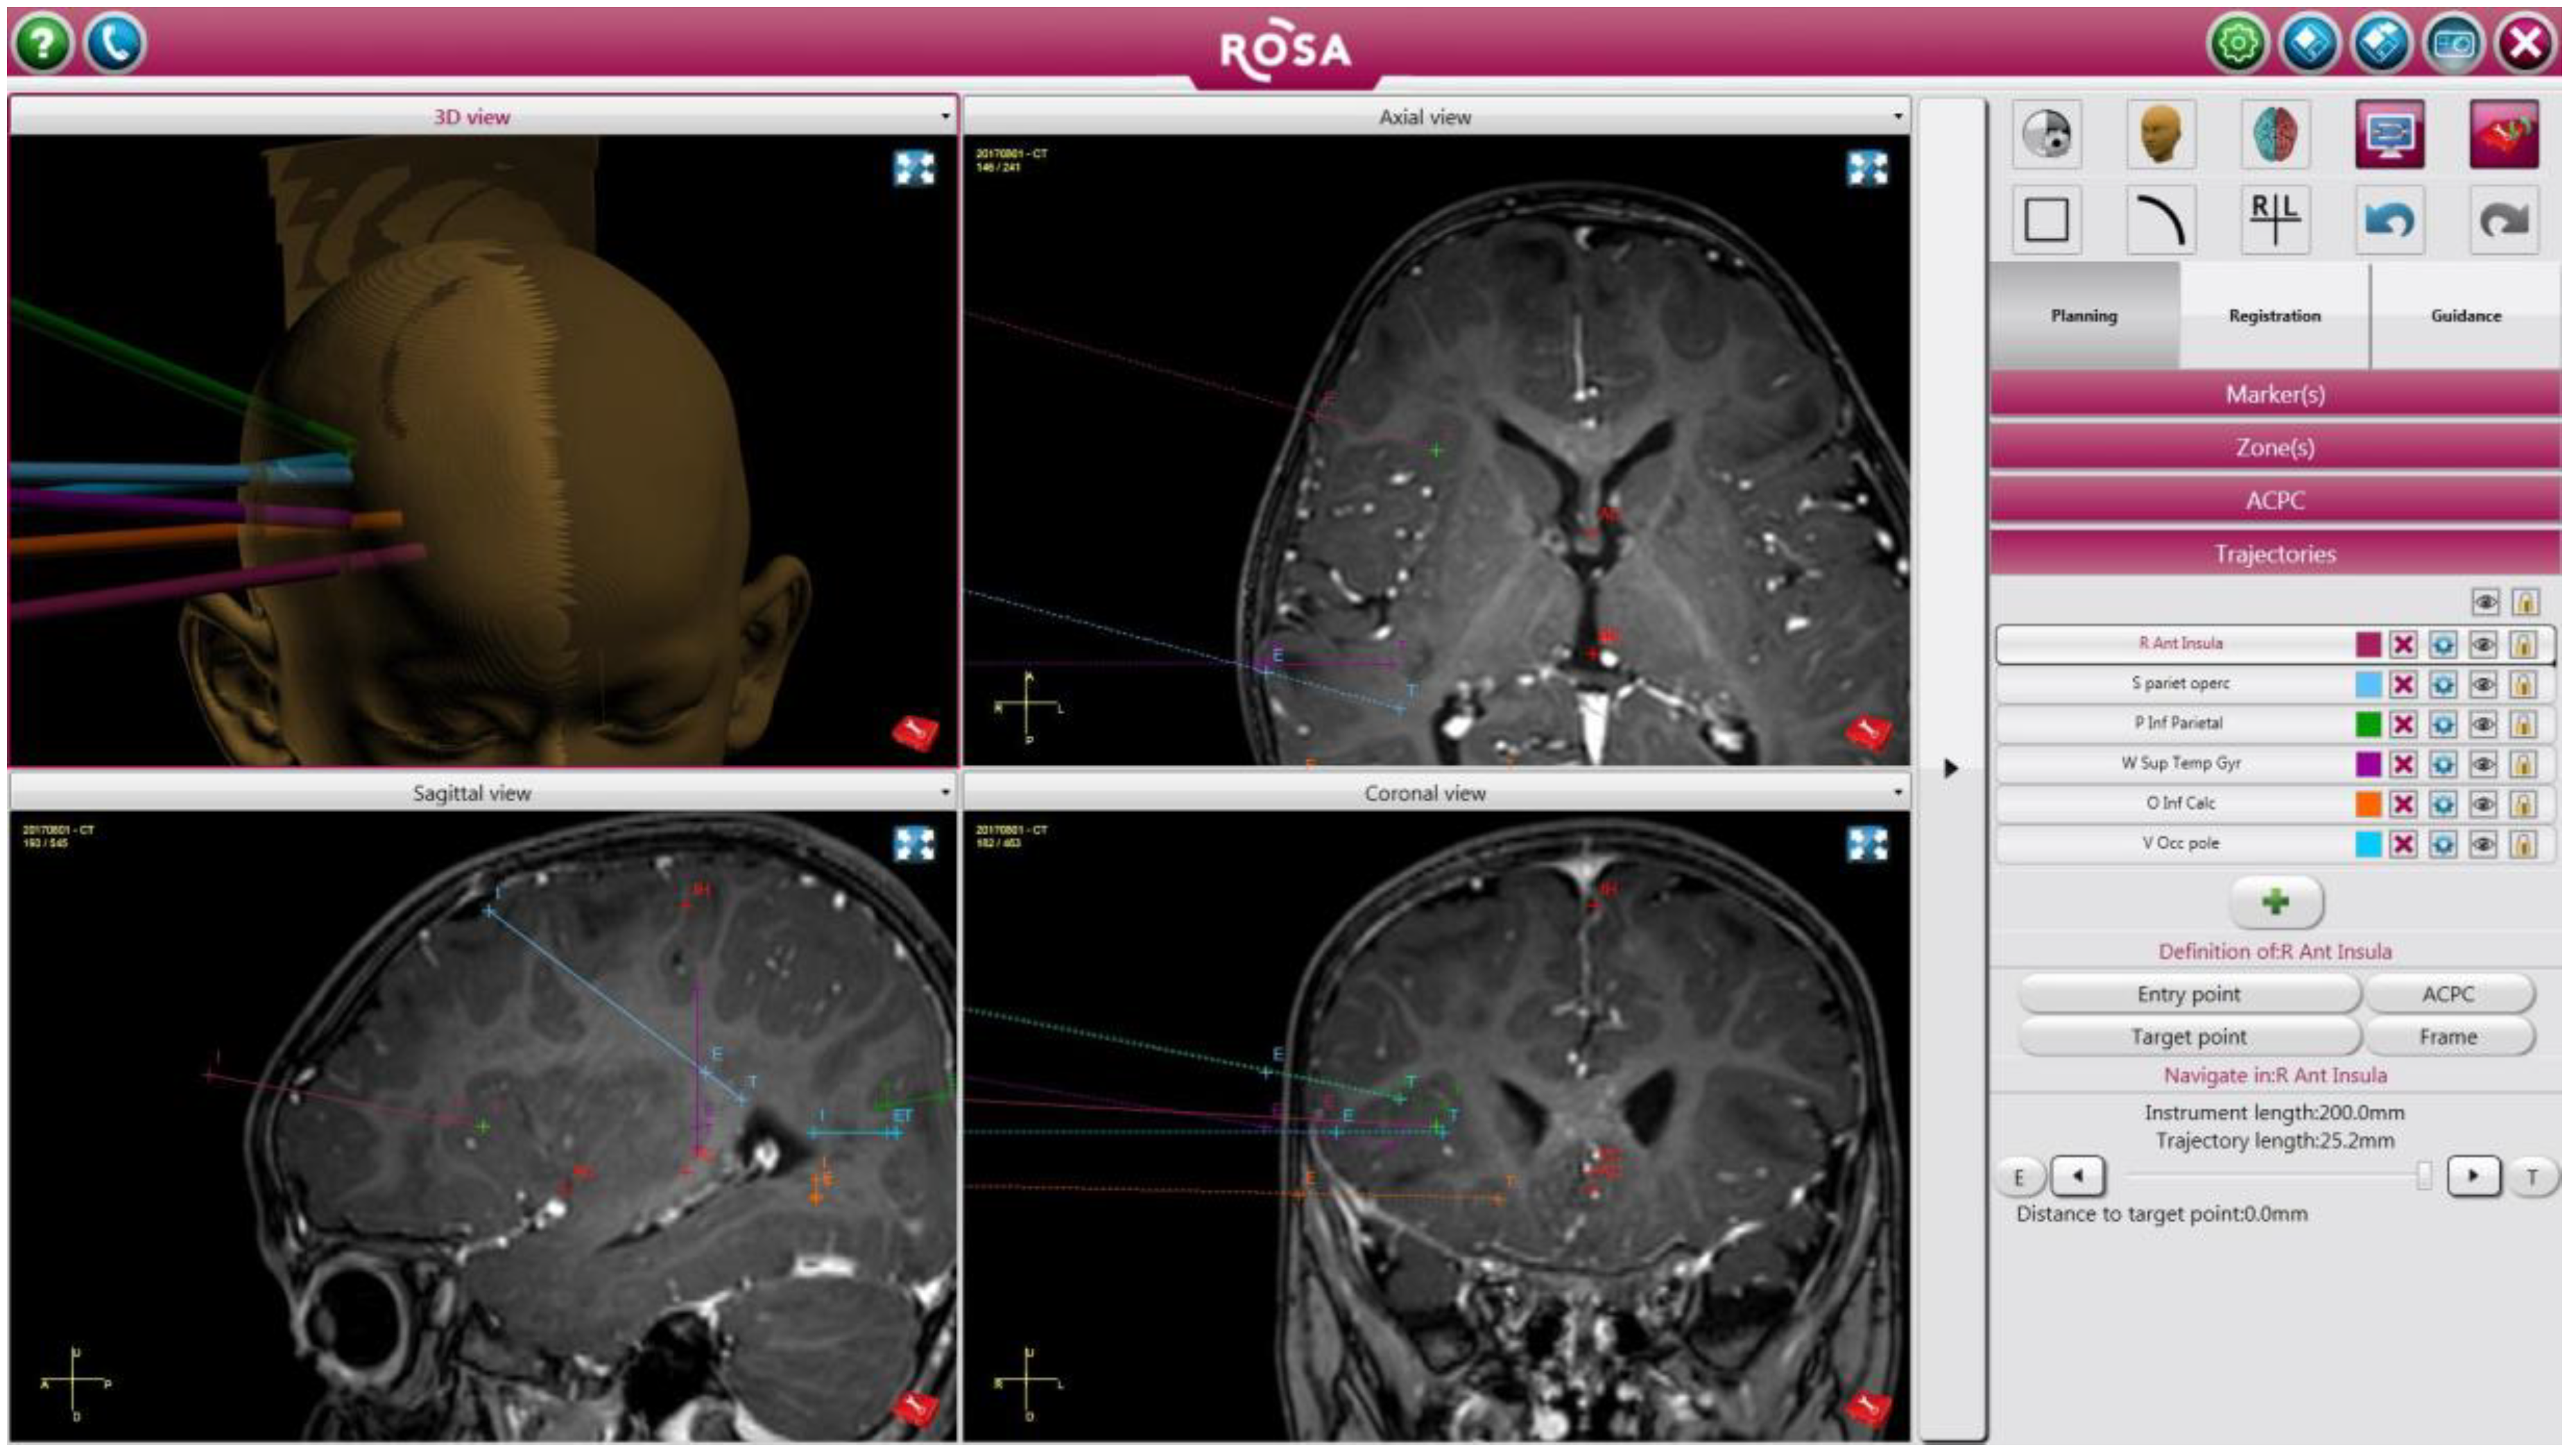
Task: Select the R|L orientation flip icon
Action: pyautogui.click(x=2274, y=220)
